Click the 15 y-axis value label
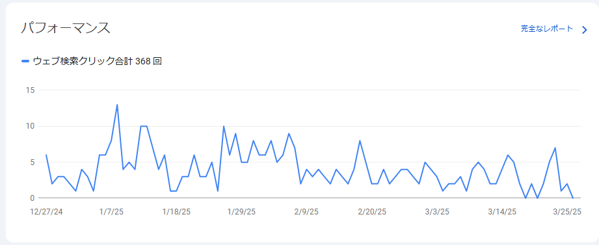 [31, 90]
